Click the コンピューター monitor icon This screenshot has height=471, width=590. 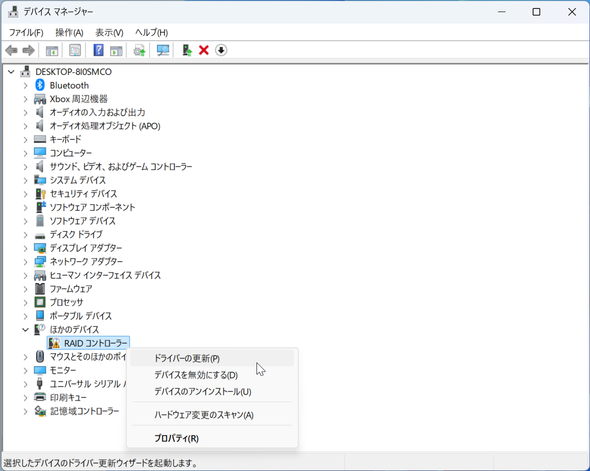pos(40,153)
